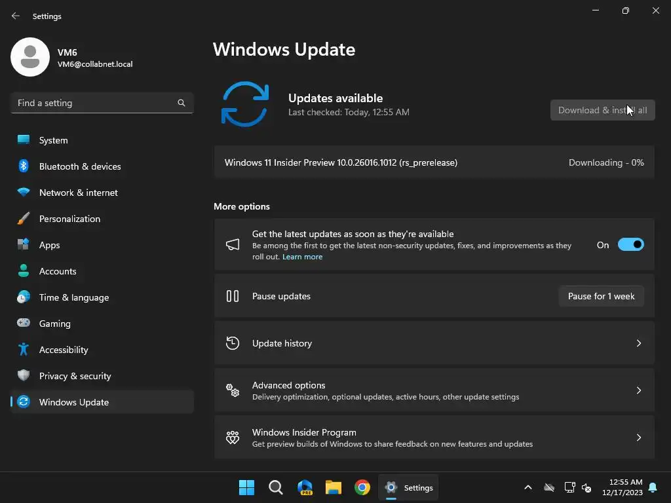Select Personalization in sidebar
The image size is (671, 503).
coord(102,218)
